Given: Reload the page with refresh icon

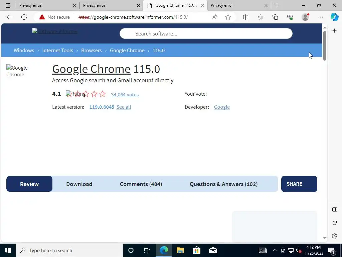Looking at the screenshot, I should (24, 17).
